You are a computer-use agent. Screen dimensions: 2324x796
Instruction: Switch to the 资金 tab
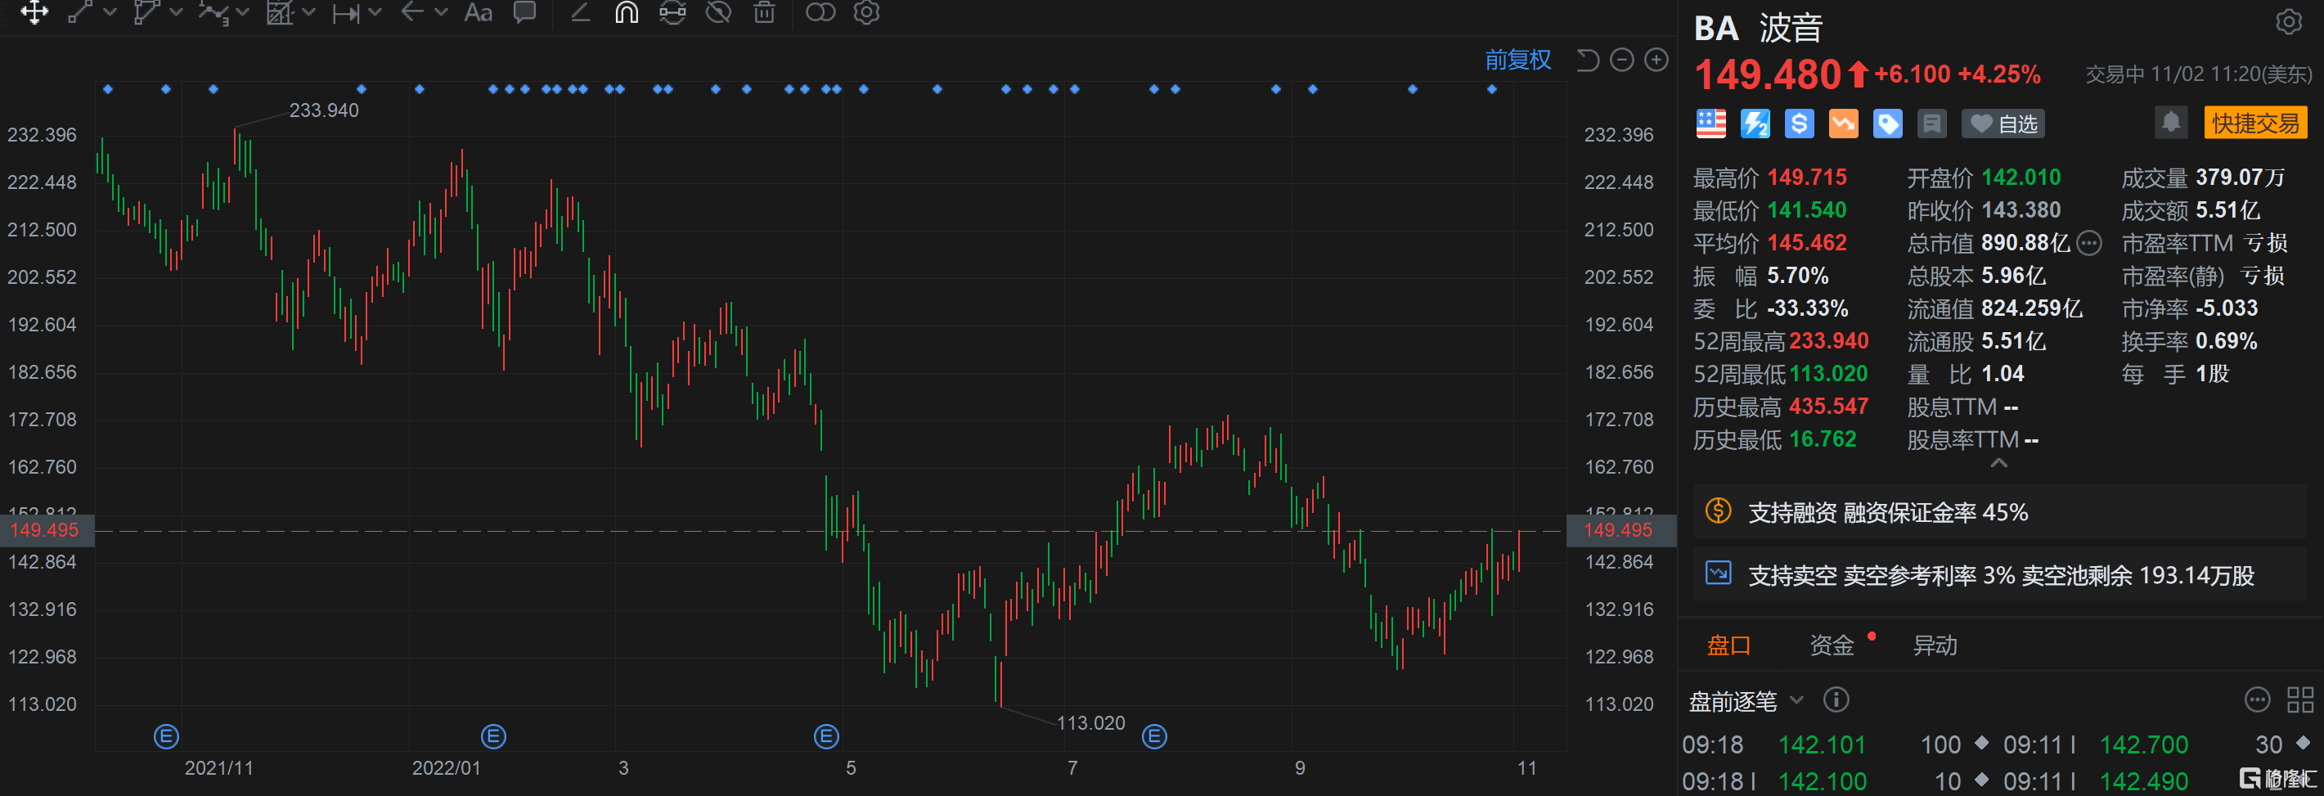tap(1832, 645)
